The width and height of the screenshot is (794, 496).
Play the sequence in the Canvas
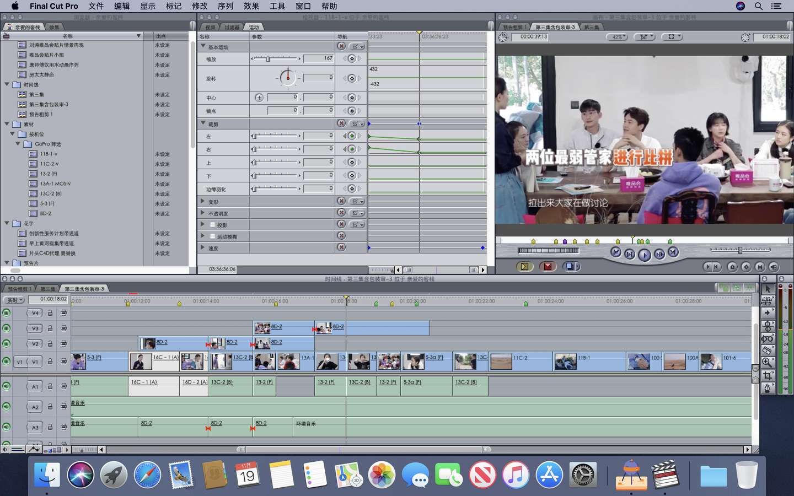[x=644, y=255]
